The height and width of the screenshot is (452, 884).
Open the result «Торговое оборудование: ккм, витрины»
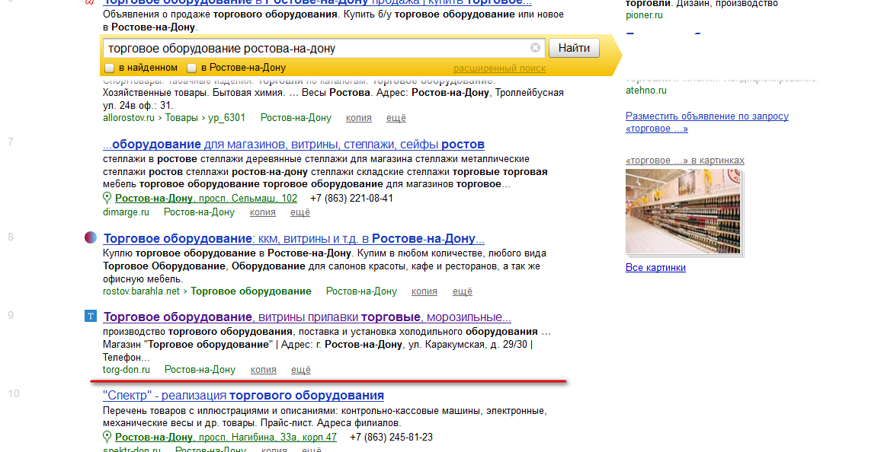(x=293, y=239)
